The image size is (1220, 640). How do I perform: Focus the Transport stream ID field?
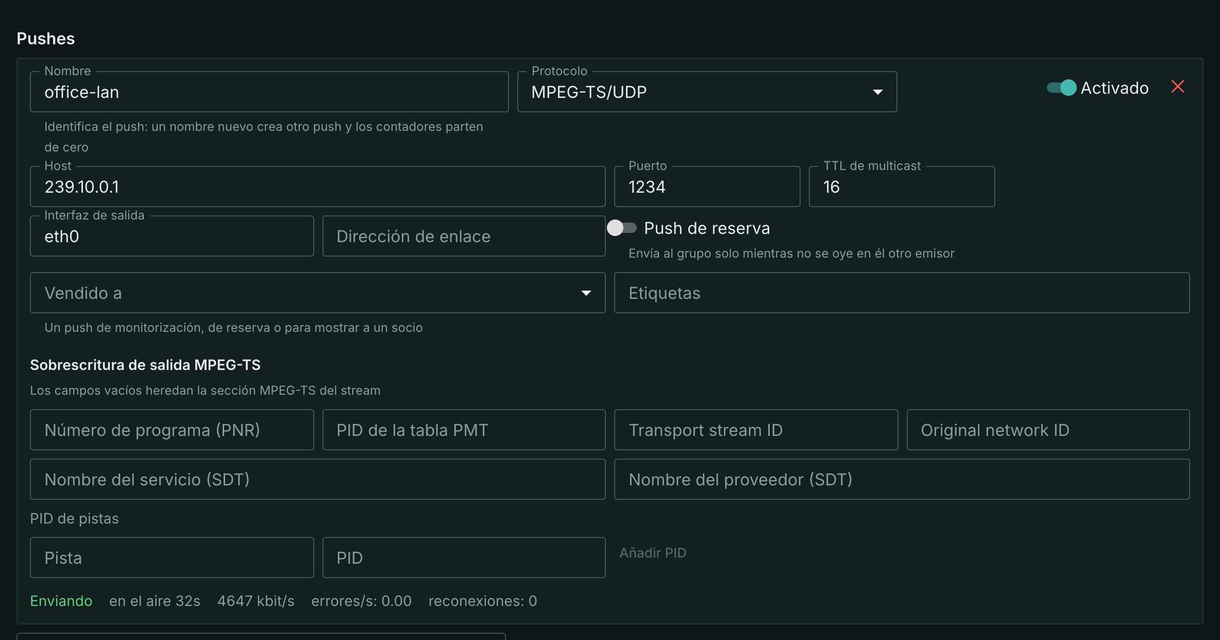click(x=756, y=430)
